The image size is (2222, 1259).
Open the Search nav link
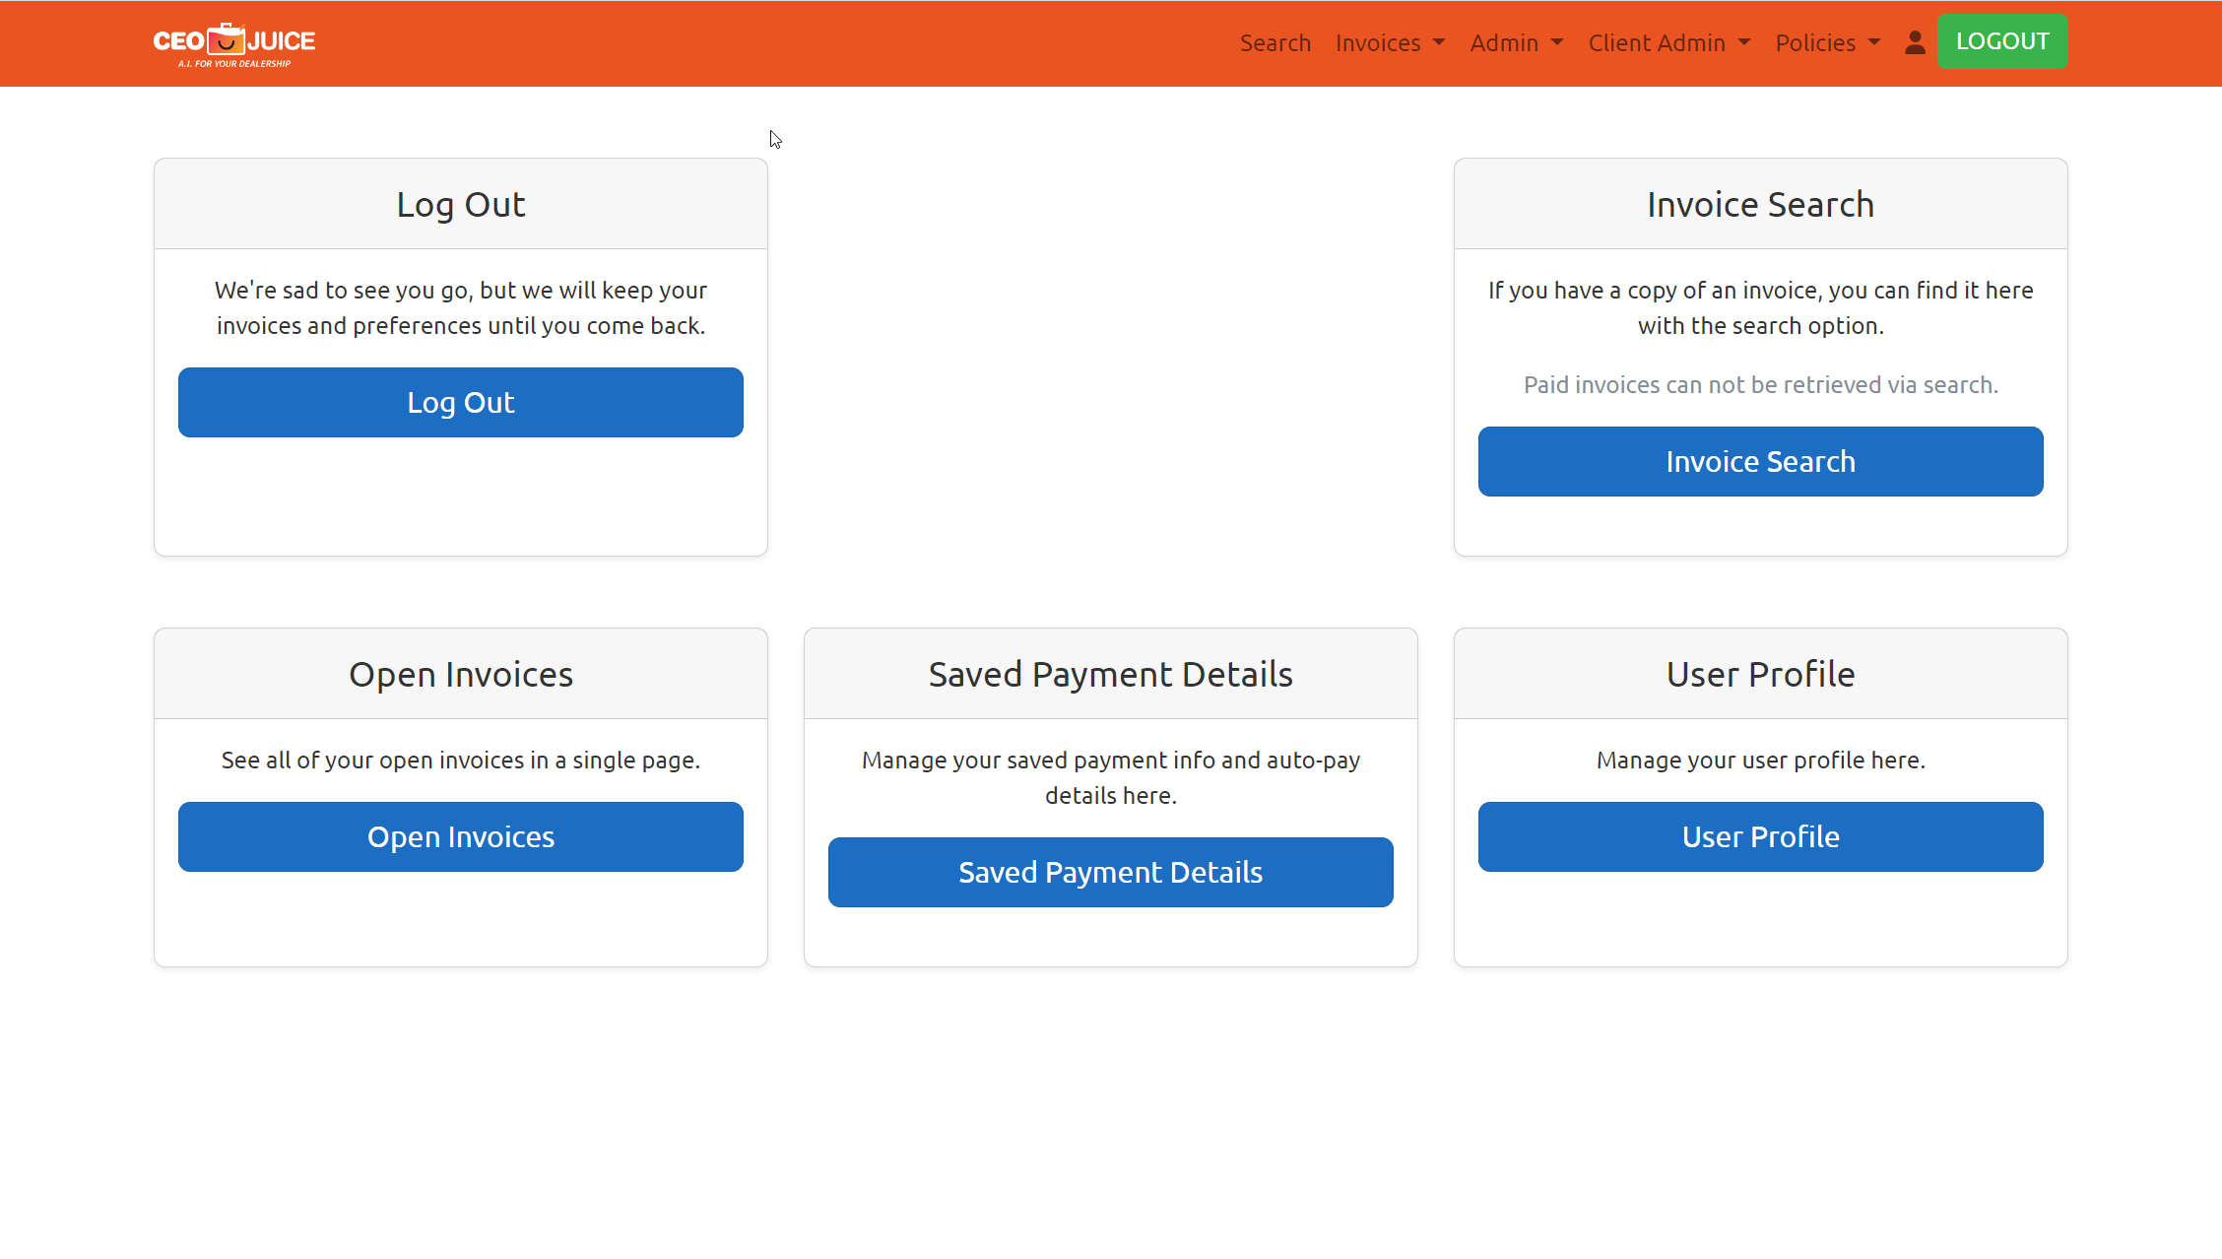tap(1274, 42)
